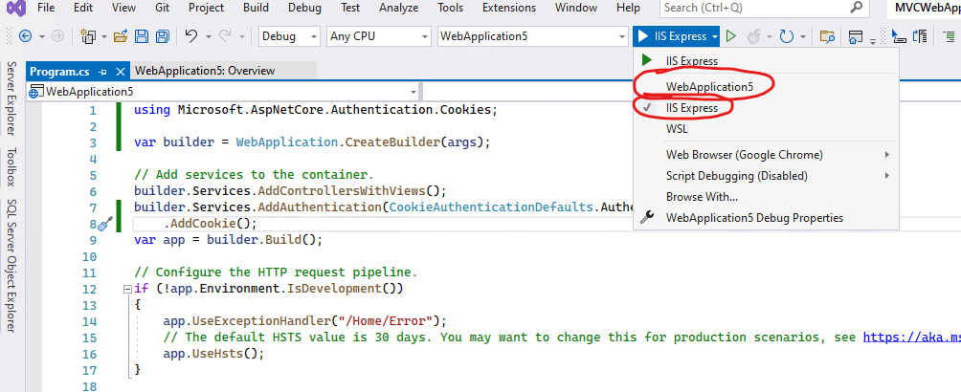
Task: Open the Build menu
Action: tap(256, 8)
